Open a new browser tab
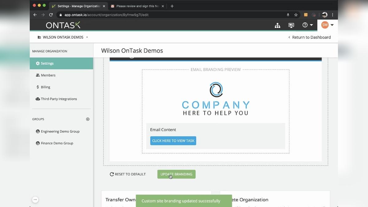 172,6
